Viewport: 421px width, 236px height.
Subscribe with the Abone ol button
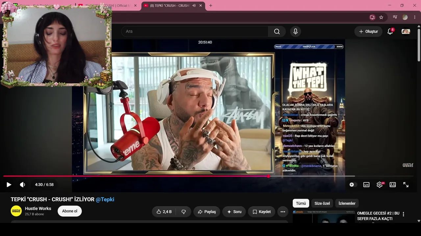70,211
